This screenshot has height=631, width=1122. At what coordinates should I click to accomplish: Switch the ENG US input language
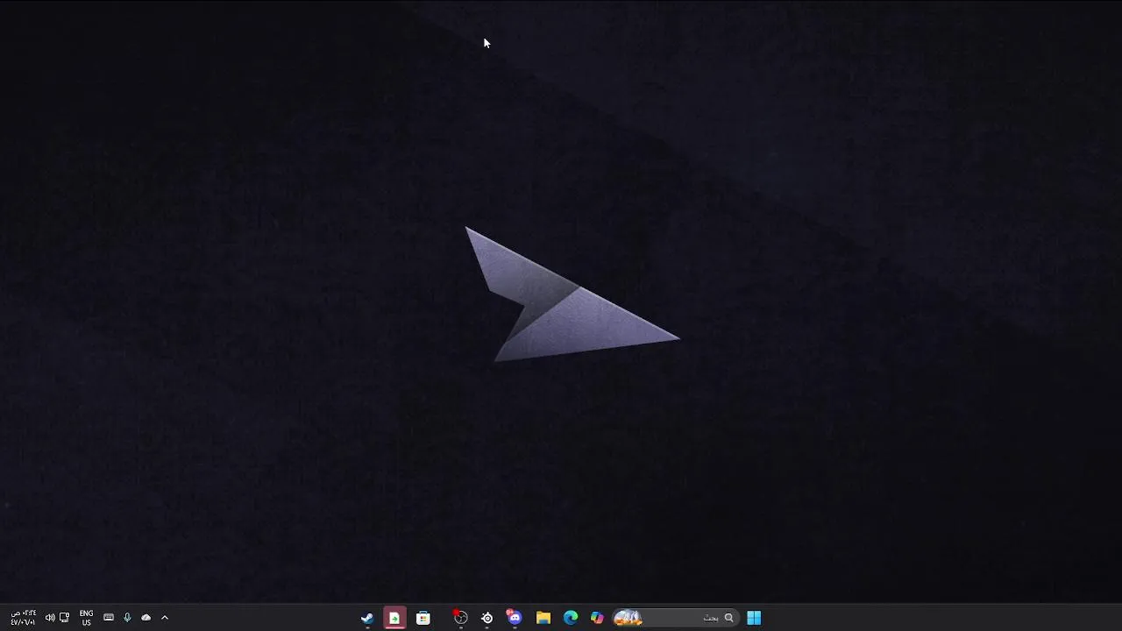[86, 618]
